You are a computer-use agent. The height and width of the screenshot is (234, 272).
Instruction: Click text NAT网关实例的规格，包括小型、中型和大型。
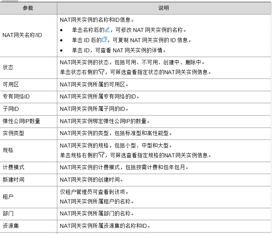(x=116, y=145)
